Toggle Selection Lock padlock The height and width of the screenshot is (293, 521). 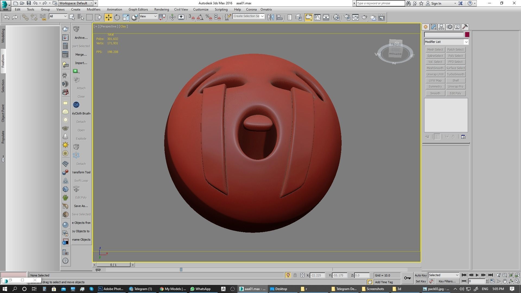point(295,275)
